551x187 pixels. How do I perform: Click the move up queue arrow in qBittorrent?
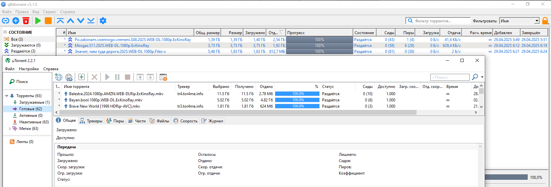point(71,21)
